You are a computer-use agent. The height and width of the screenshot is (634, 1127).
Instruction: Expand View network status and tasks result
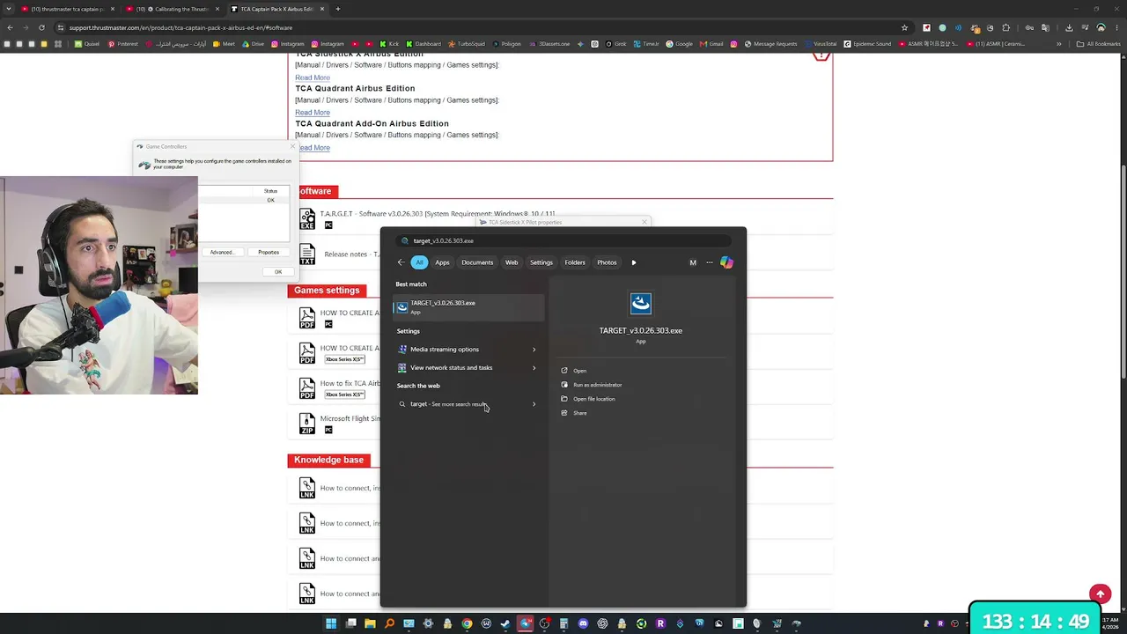click(534, 368)
